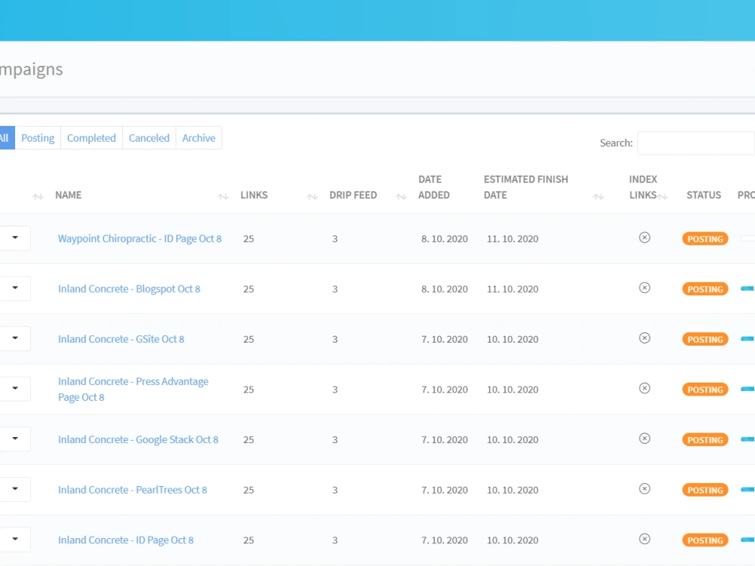
Task: Sort by Name column arrows
Action: [223, 196]
